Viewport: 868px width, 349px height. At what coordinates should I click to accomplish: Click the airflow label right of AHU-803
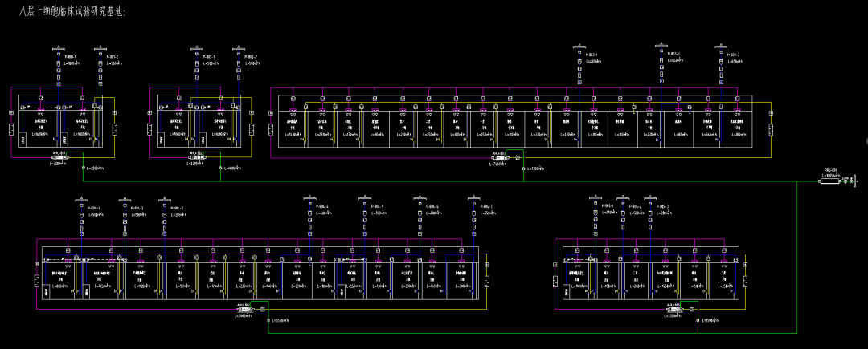tap(534, 168)
